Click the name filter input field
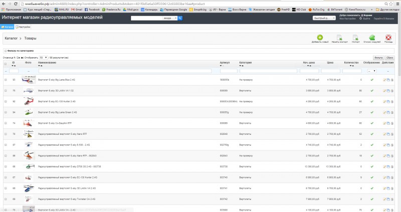Image resolution: width=401 pixels, height=212 pixels. point(125,71)
